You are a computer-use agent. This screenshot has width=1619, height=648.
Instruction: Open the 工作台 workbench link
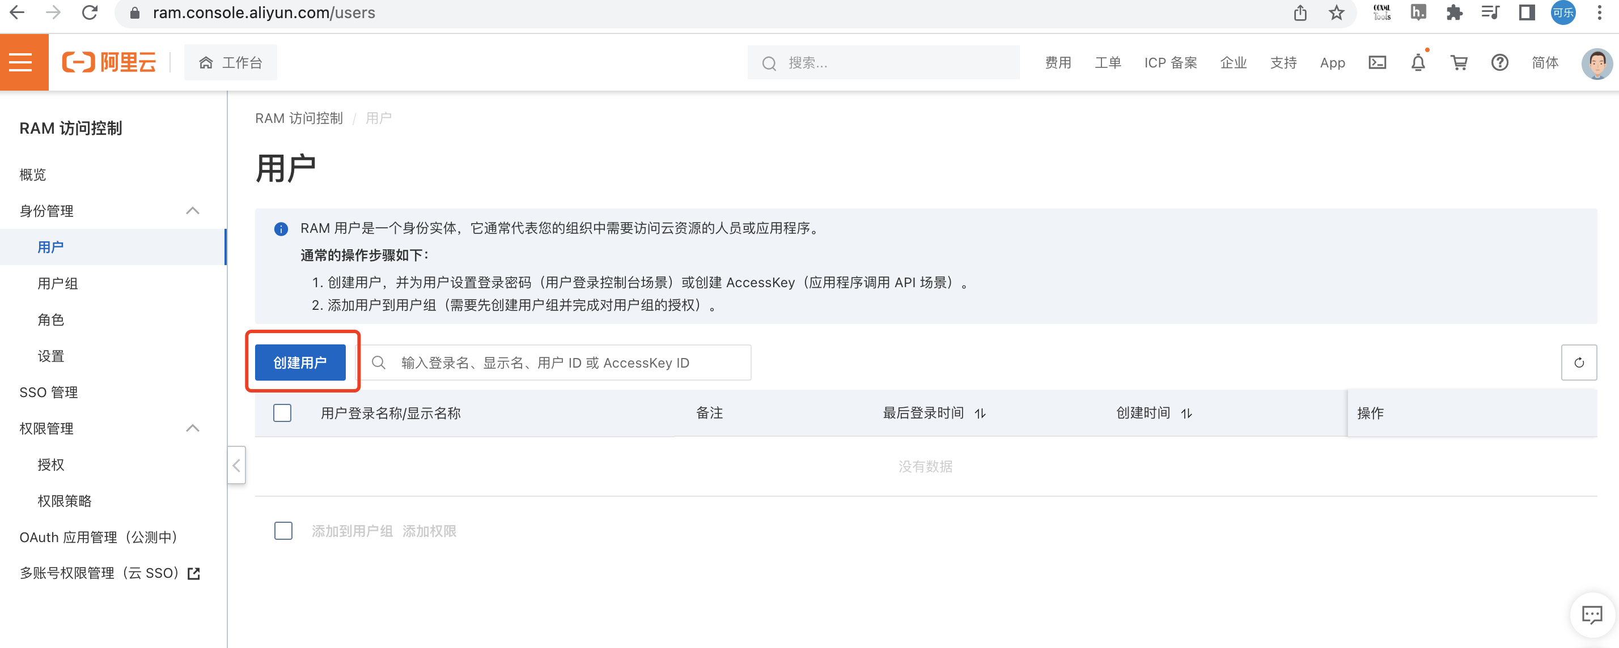pos(231,62)
